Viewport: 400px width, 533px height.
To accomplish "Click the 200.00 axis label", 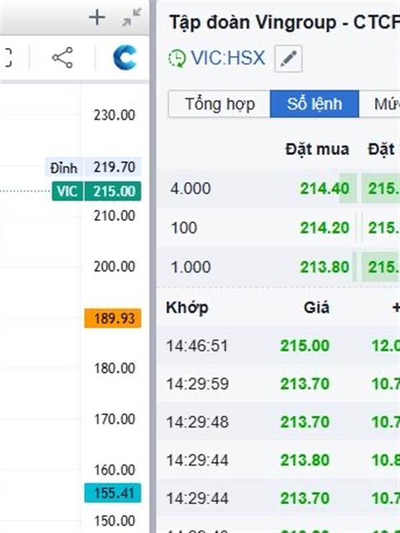I will [114, 266].
